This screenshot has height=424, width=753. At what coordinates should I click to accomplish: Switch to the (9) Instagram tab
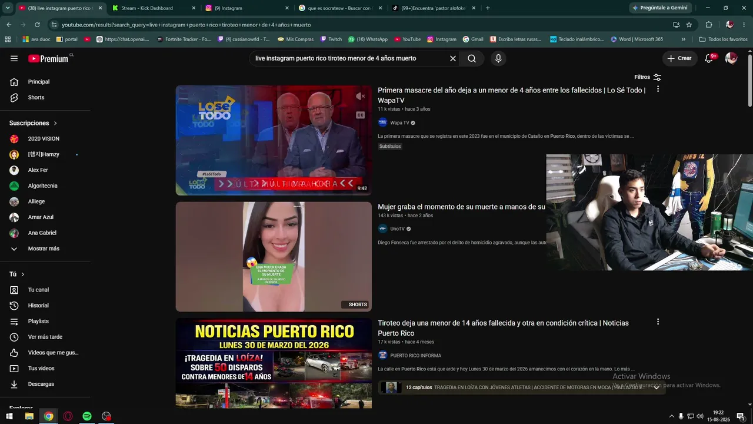point(247,8)
